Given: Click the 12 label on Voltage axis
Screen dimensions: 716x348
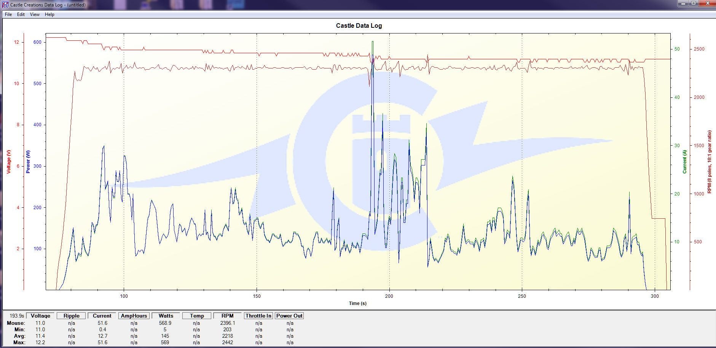Looking at the screenshot, I should 16,42.
